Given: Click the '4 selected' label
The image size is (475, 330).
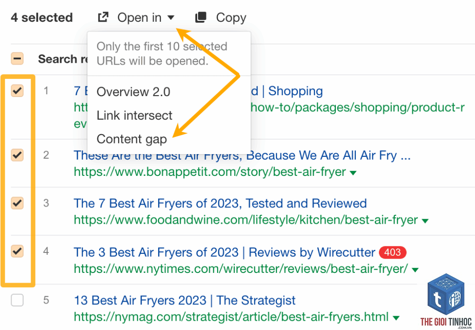Looking at the screenshot, I should tap(42, 18).
